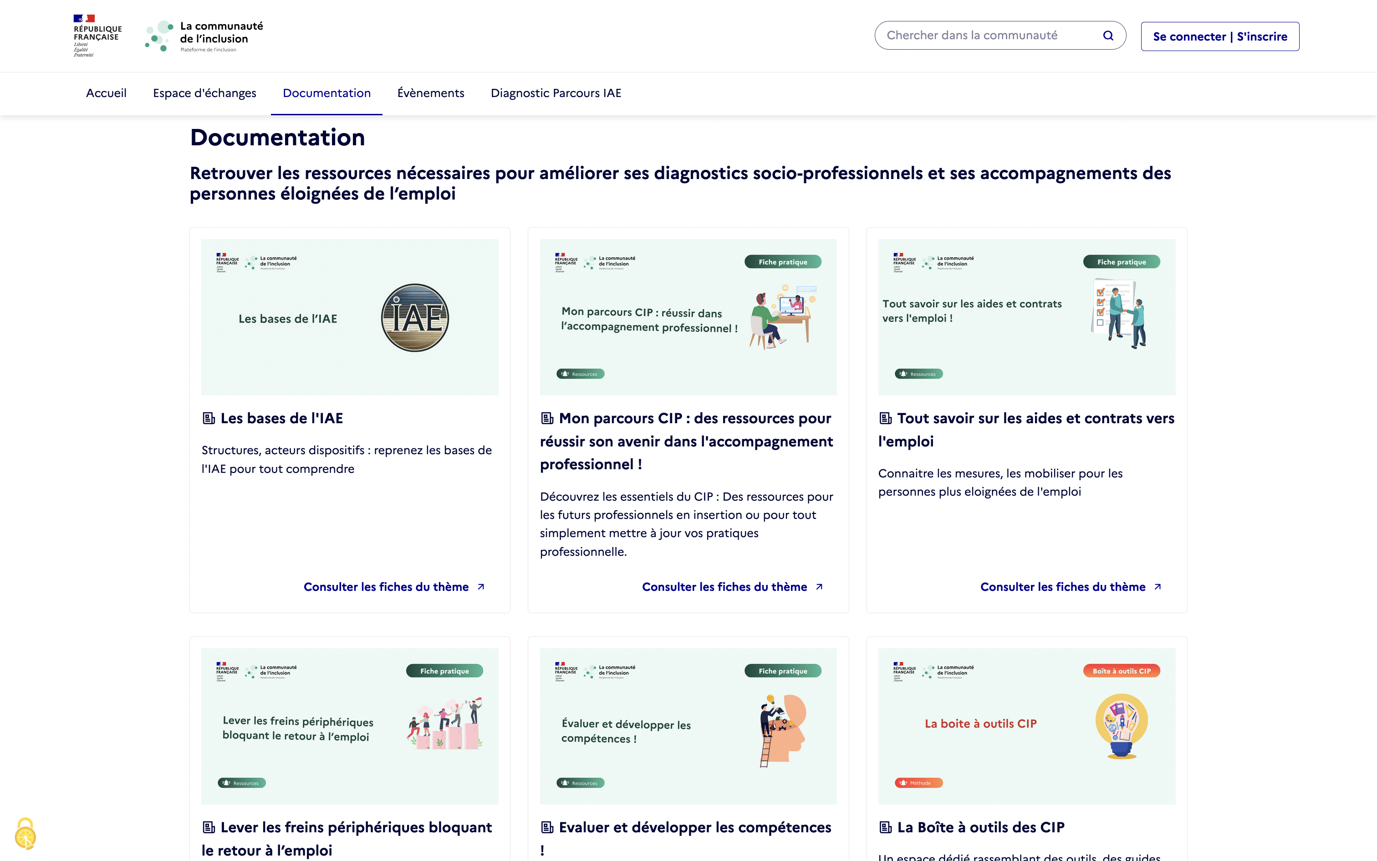Click the Ressources badge on Lever les freins card
This screenshot has width=1377, height=861.
click(x=242, y=783)
